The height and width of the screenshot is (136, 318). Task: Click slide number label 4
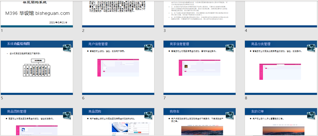tap(246, 31)
